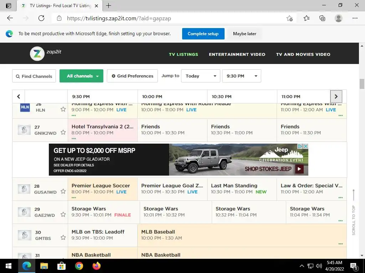Open MLB on TBS: Leadoff listing

click(x=103, y=235)
